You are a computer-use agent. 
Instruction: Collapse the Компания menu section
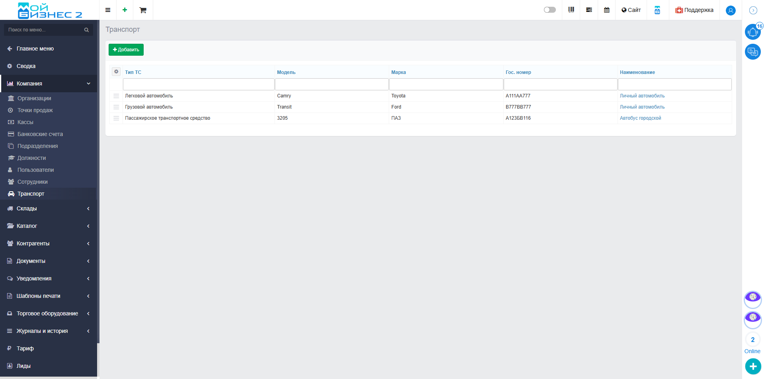(x=49, y=84)
